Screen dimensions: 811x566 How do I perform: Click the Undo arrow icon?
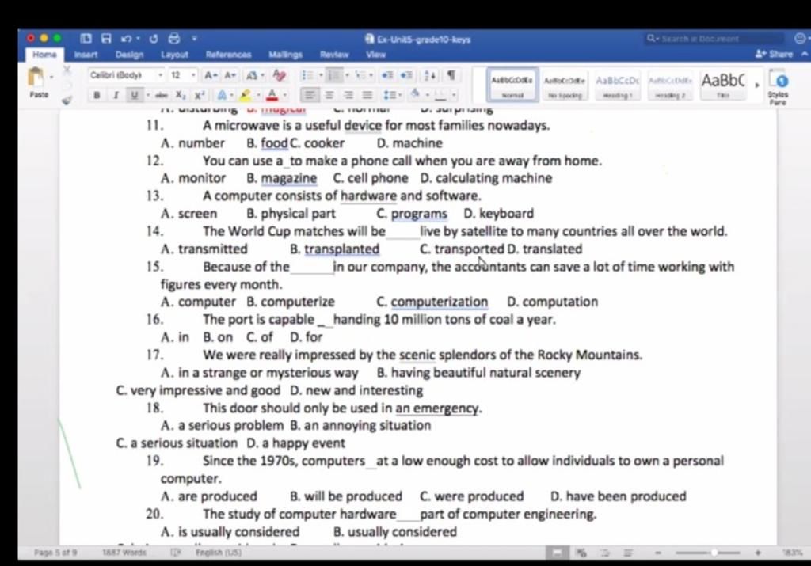tap(127, 38)
